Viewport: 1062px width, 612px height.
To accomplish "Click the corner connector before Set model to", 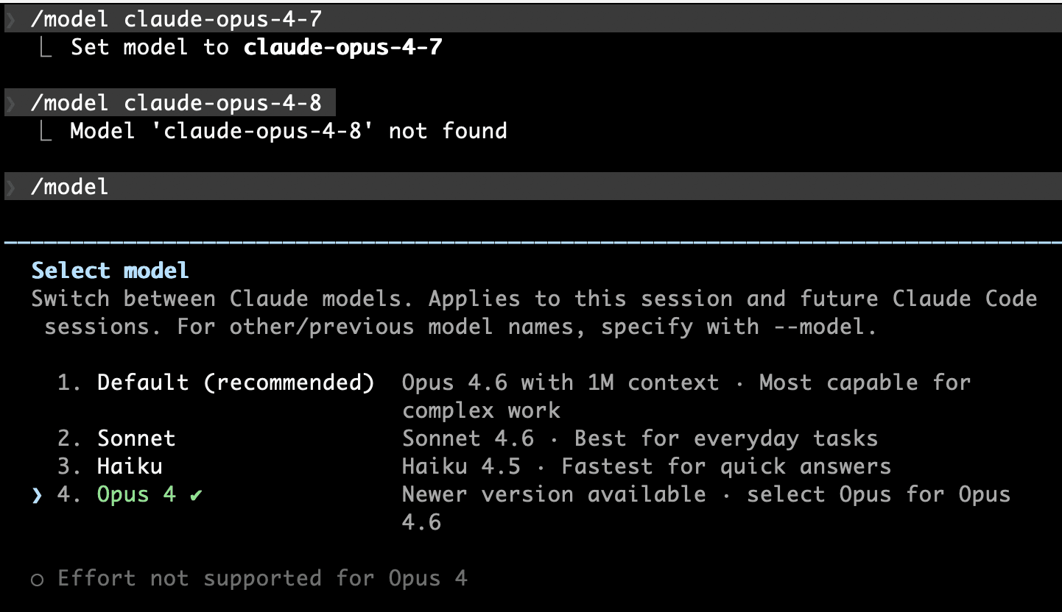I will point(44,49).
